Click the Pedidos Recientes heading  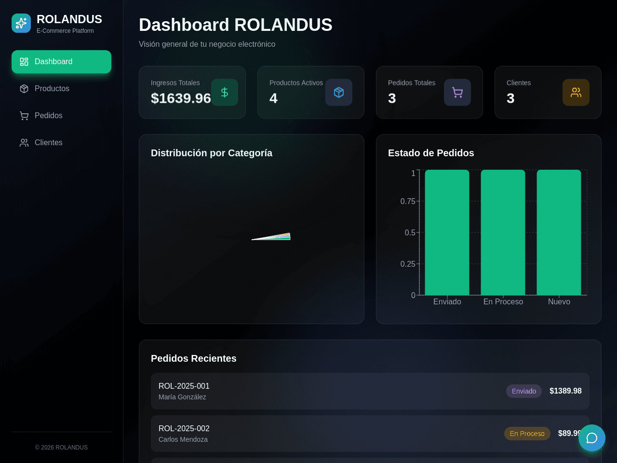[x=194, y=358]
